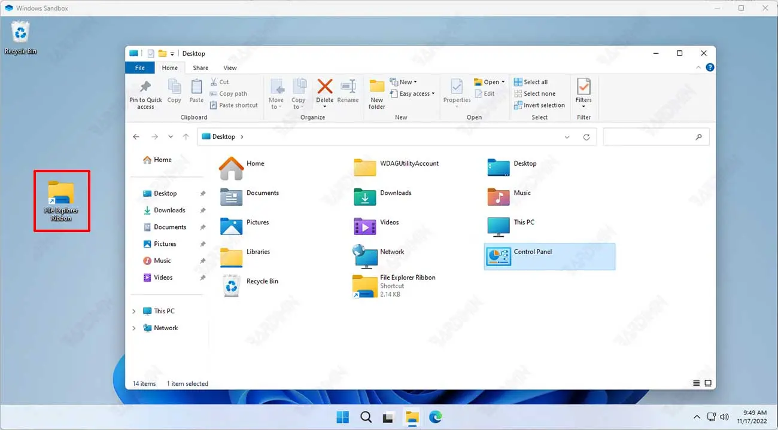Click inside the search box field
The image size is (778, 430).
[649, 137]
